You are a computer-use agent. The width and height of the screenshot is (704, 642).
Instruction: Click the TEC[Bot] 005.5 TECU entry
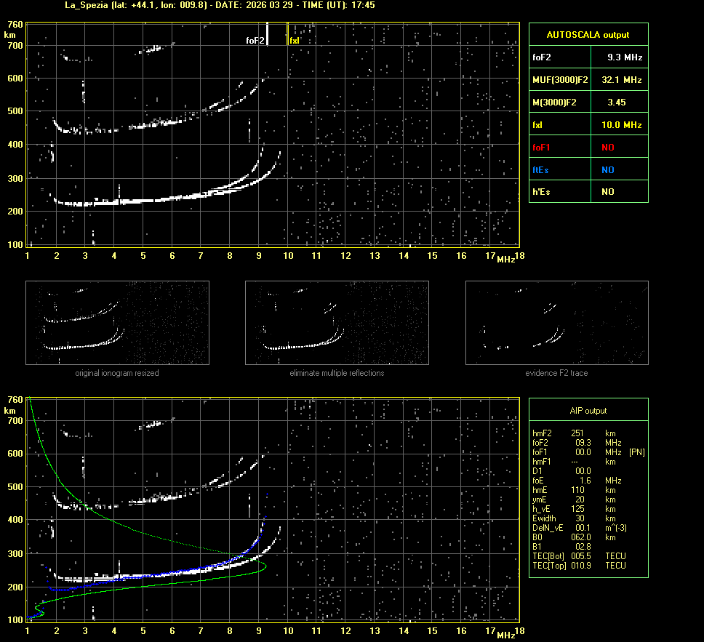(x=578, y=556)
